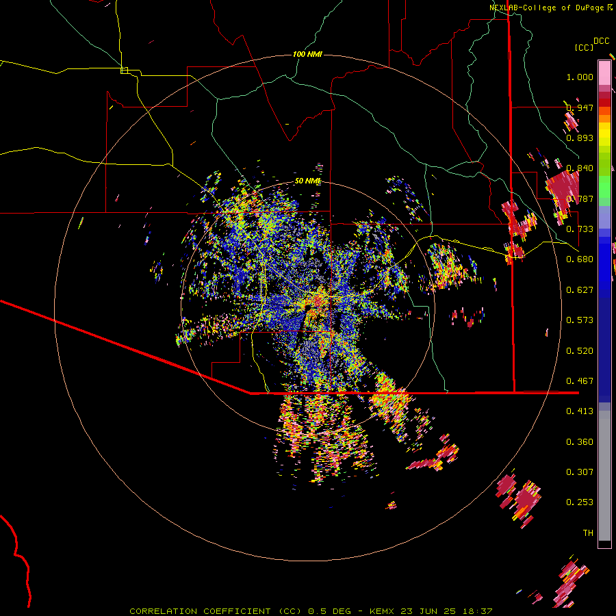Select the 0.947 scale value
Image resolution: width=616 pixels, height=616 pixels.
tap(580, 107)
